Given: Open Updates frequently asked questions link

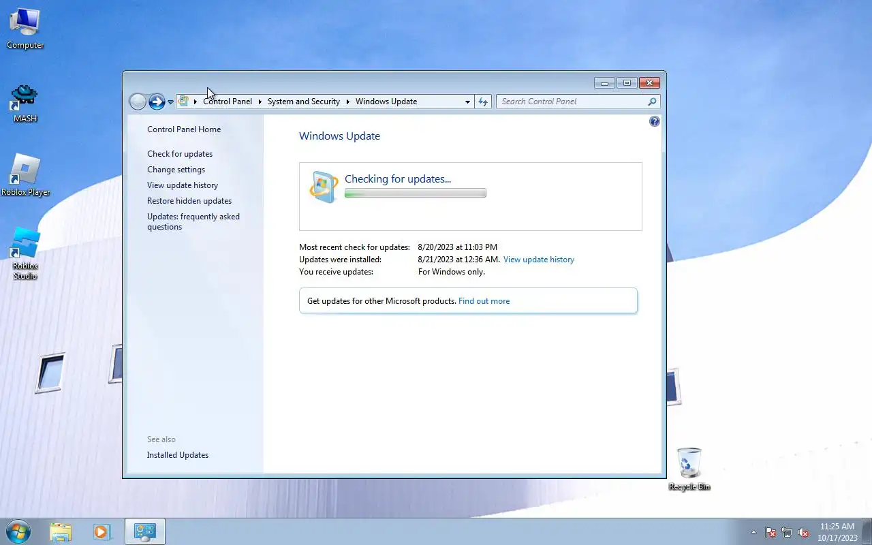Looking at the screenshot, I should tap(193, 221).
